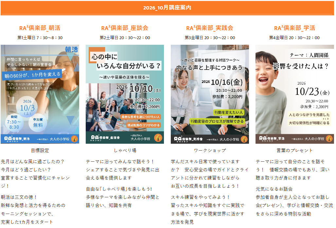
Task: Open the 実践会 10/16 flyer image
Action: 210,94
